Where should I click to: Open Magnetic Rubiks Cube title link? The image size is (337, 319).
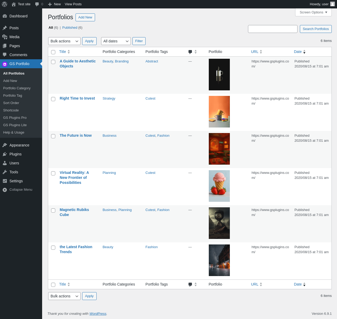pyautogui.click(x=74, y=212)
